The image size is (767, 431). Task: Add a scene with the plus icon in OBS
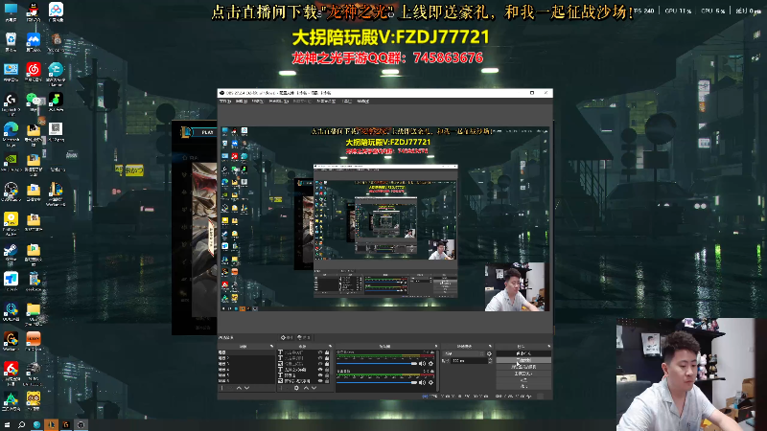[222, 388]
